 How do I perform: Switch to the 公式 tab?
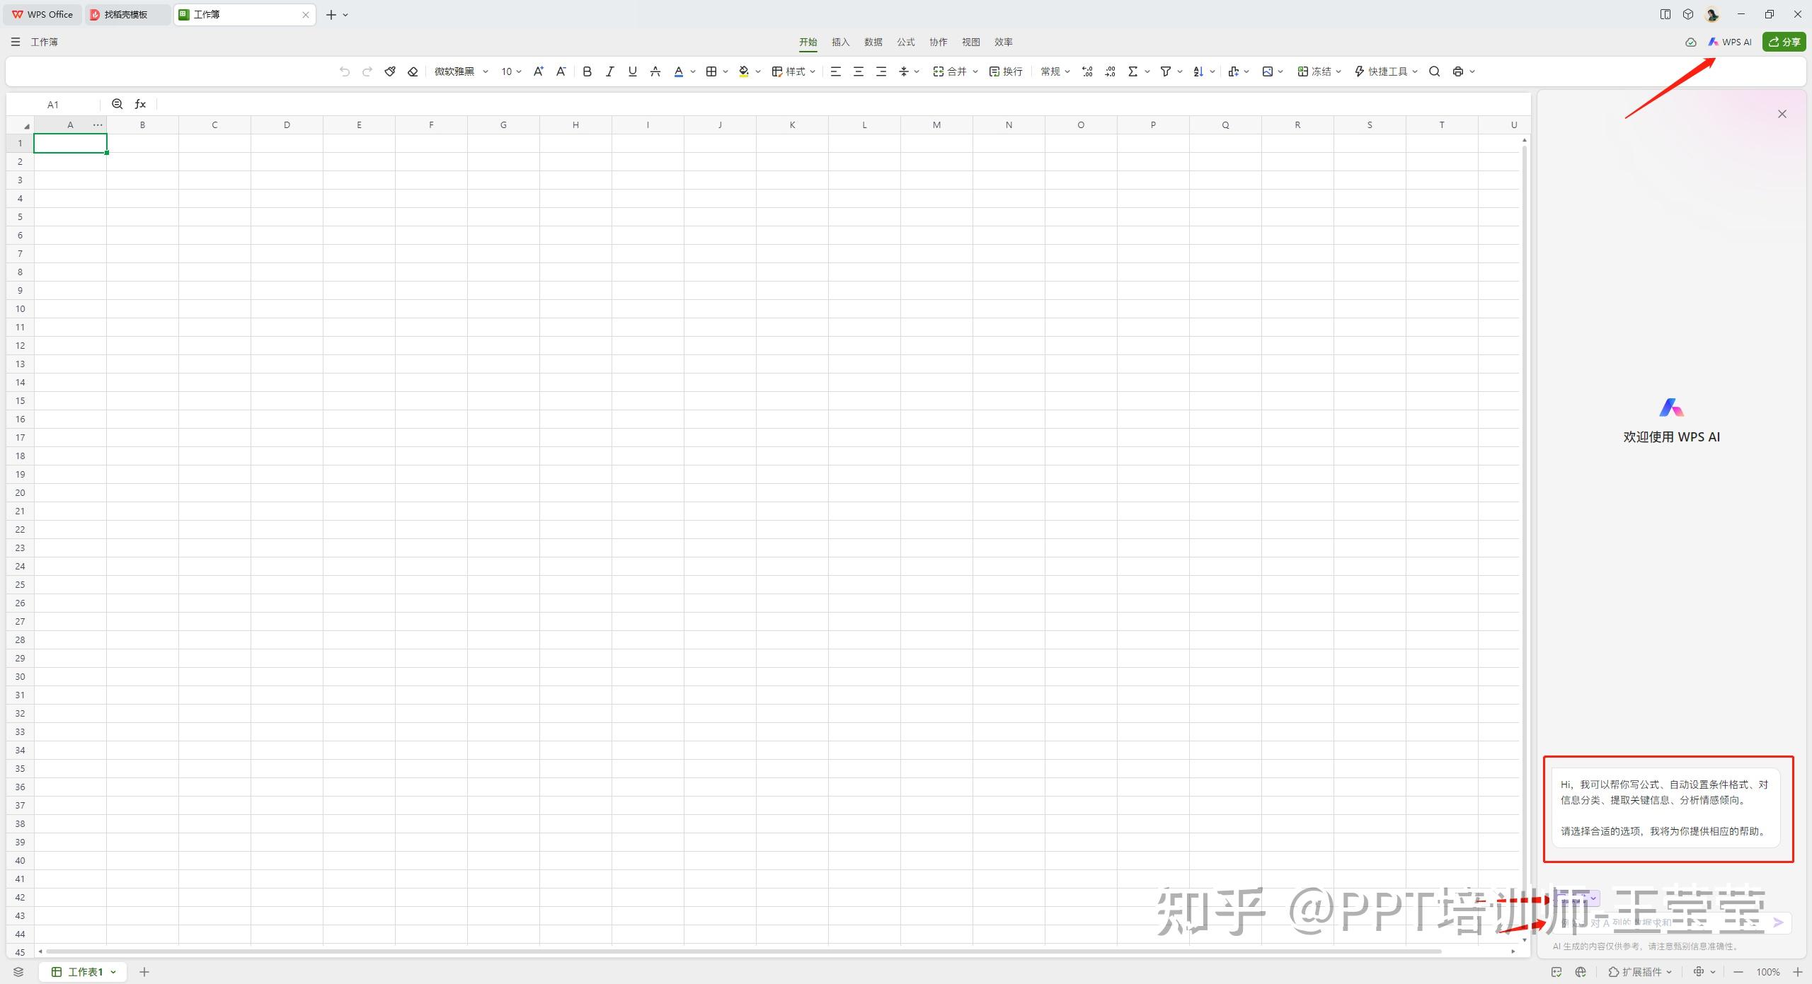[906, 42]
